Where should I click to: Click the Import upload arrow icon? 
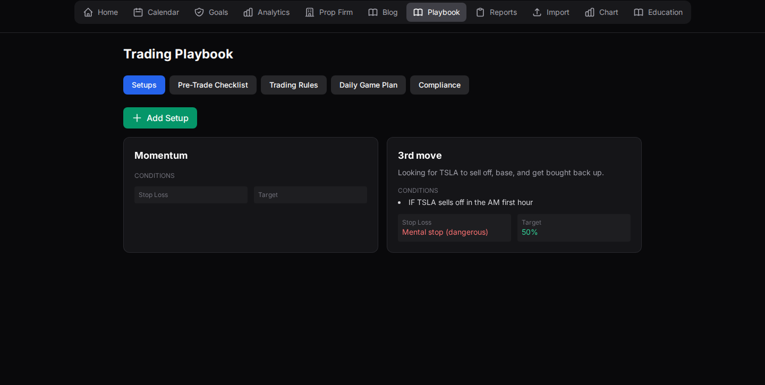(537, 12)
